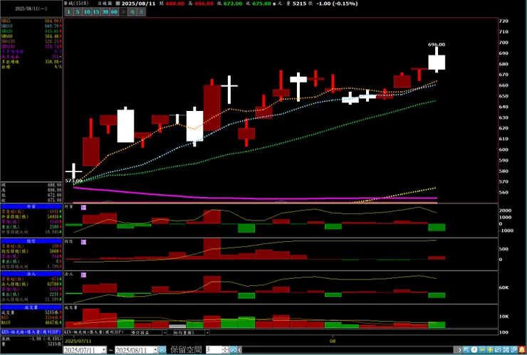The width and height of the screenshot is (527, 355).
Task: Toggle the purple icon in 投信 panel
Action: (x=84, y=242)
